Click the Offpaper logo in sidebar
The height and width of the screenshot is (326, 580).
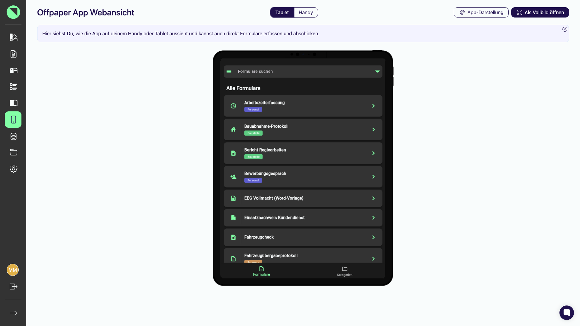point(13,12)
